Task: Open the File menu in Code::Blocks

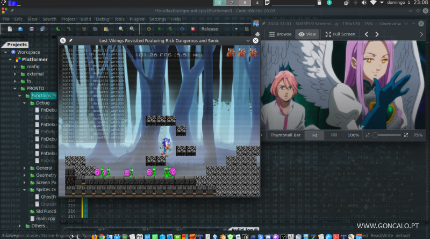Action: coord(6,19)
